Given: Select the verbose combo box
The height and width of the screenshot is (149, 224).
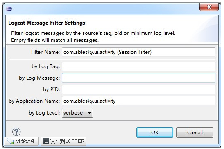Looking at the screenshot, I should [77, 113].
